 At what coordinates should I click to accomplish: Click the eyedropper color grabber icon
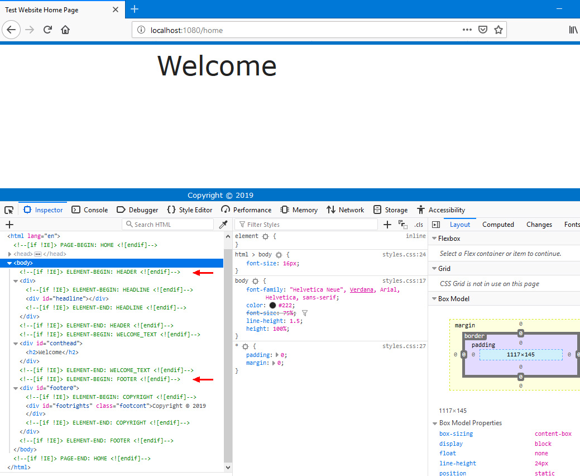pyautogui.click(x=223, y=225)
